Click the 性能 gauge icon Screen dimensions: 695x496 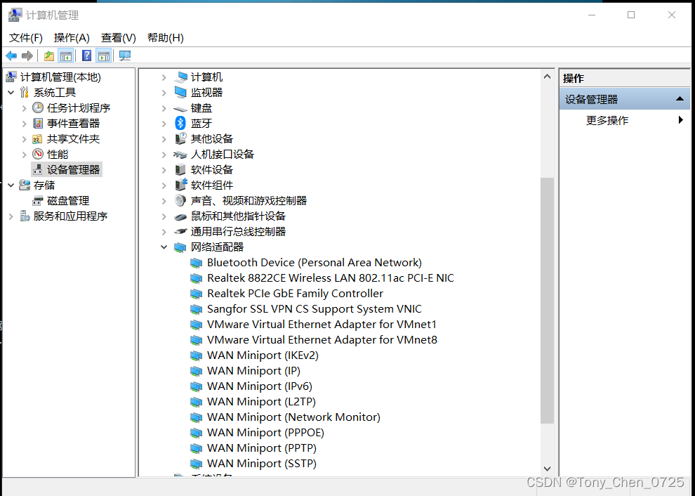click(38, 154)
